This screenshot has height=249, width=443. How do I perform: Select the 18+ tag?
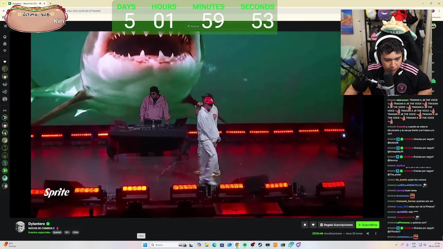coord(67,232)
